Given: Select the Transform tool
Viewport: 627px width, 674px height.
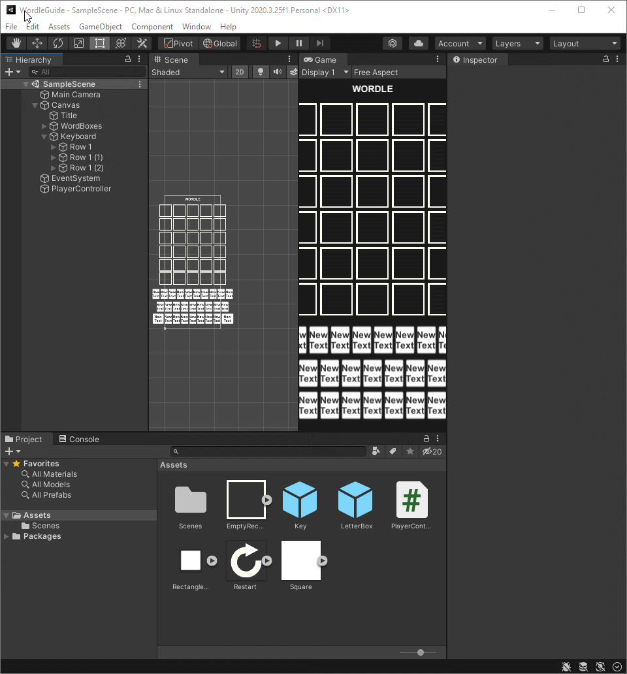Looking at the screenshot, I should (x=121, y=43).
